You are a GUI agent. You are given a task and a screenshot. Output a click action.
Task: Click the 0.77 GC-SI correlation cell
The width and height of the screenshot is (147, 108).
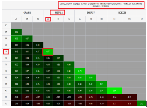coord(48,52)
